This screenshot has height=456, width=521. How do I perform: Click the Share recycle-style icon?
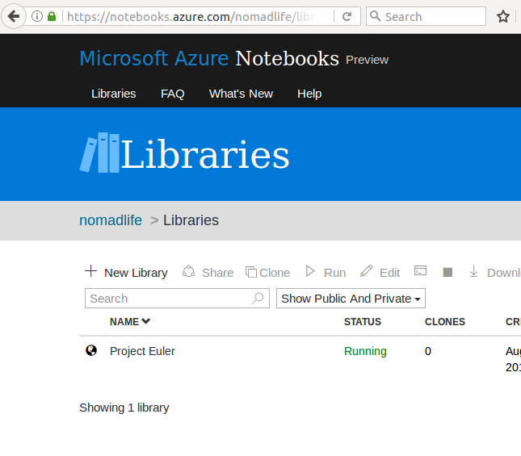[189, 271]
